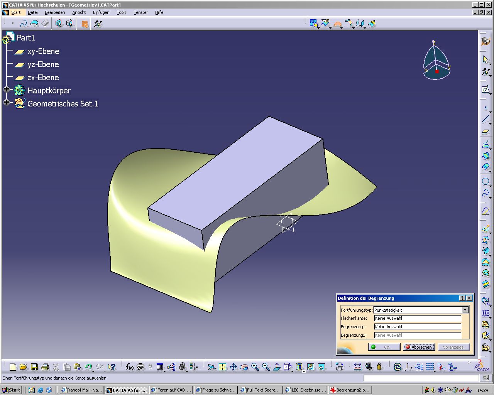
Task: Open the Undo history dropdown arrow
Action: pos(94,371)
